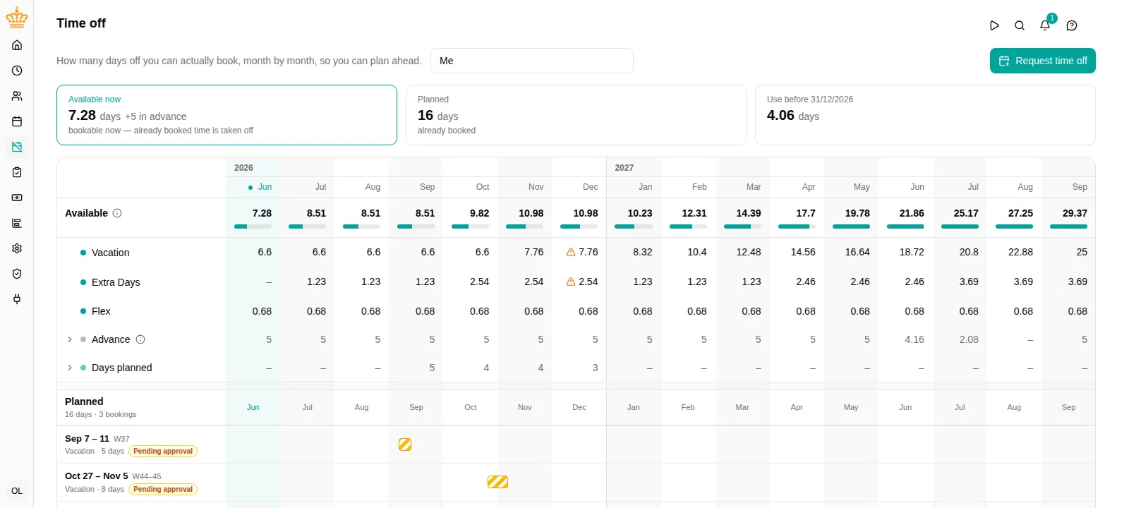Click the Sep 7 – 11 booking row
The image size is (1129, 508).
point(576,445)
